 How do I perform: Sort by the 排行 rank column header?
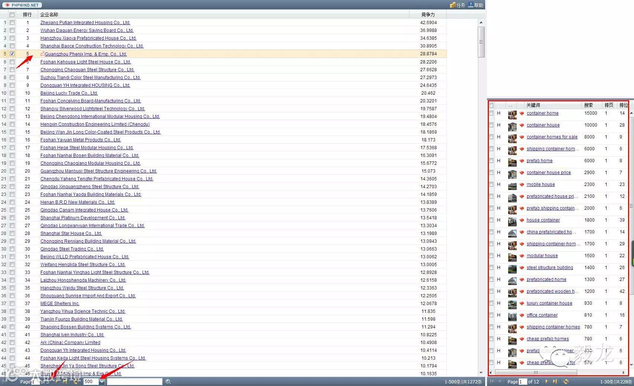tap(27, 15)
